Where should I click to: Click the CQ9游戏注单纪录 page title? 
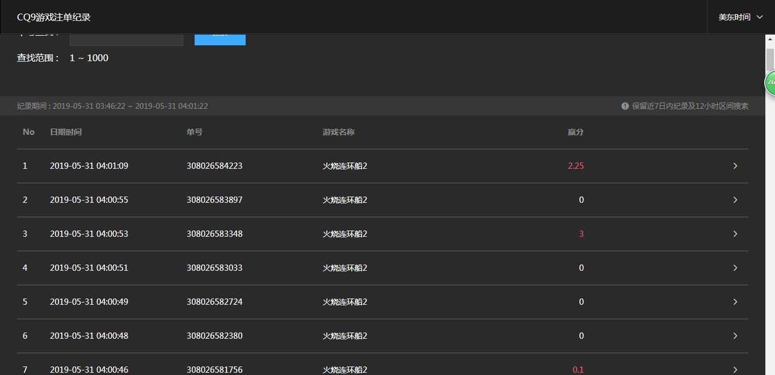click(x=54, y=17)
